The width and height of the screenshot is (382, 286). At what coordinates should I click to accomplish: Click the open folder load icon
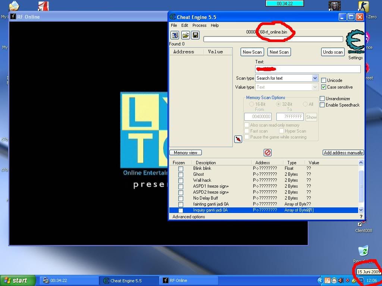[x=185, y=35]
